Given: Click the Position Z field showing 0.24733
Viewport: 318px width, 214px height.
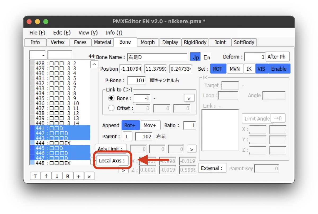Looking at the screenshot, I should pyautogui.click(x=180, y=69).
